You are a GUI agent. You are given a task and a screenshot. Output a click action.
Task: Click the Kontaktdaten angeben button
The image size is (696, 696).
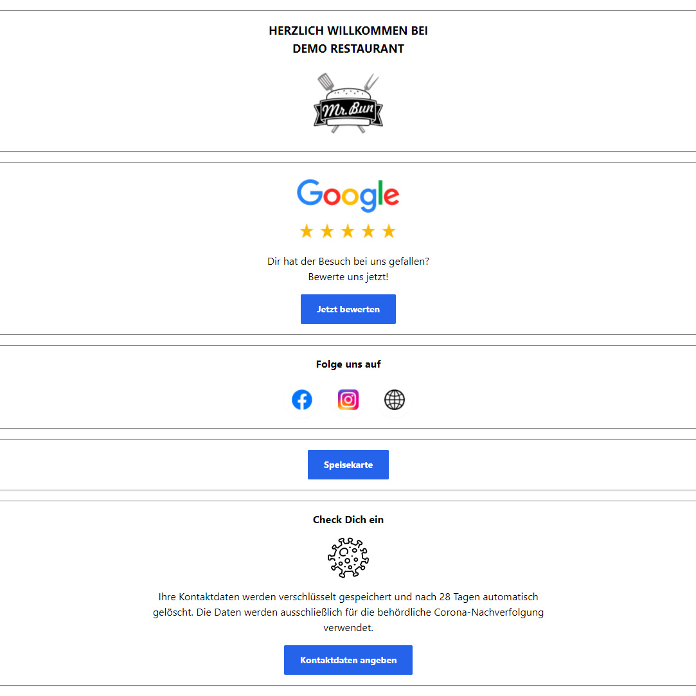(x=348, y=660)
